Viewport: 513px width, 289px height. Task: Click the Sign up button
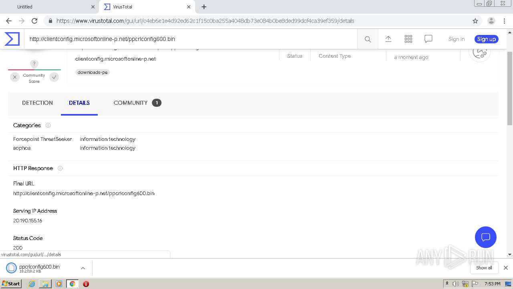(487, 39)
